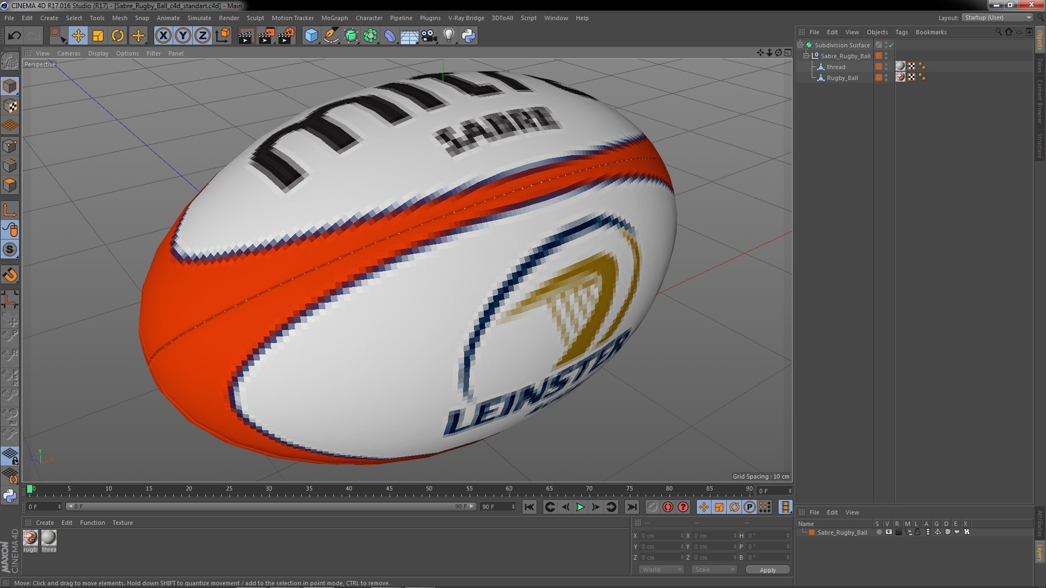Render active view clapperboard icon

[x=246, y=36]
